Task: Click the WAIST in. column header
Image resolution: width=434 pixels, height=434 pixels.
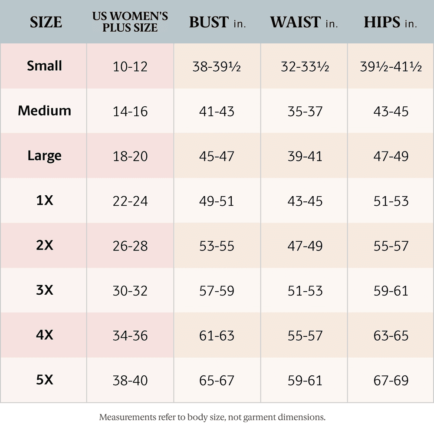Action: (304, 22)
